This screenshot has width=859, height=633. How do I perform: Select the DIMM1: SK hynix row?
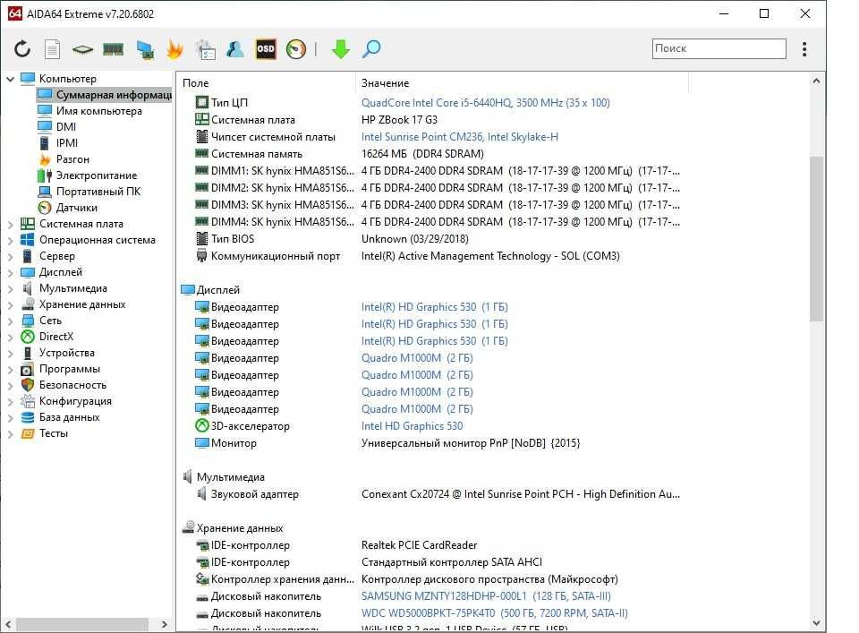(431, 171)
